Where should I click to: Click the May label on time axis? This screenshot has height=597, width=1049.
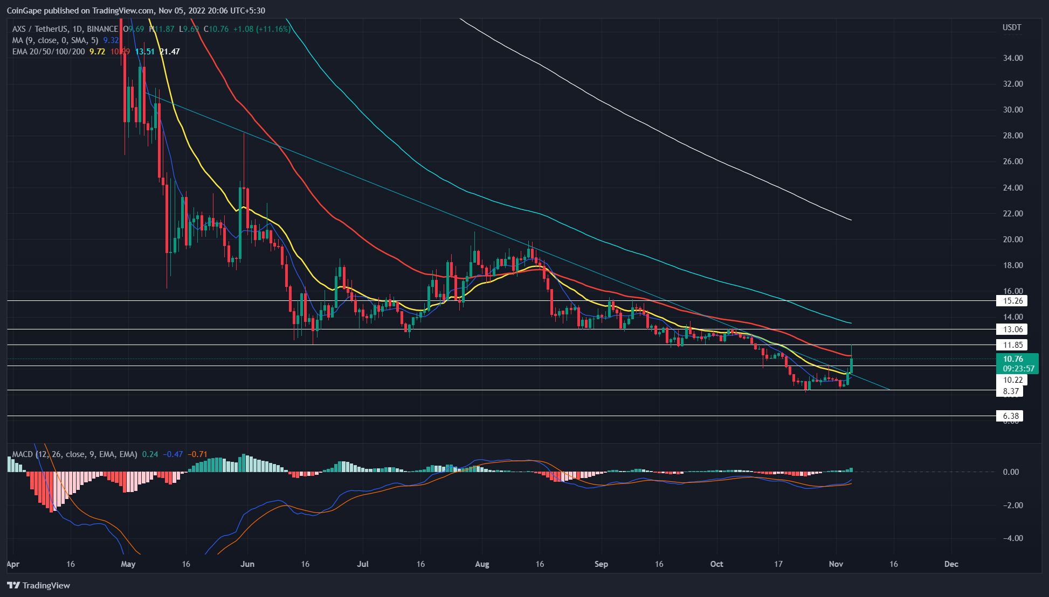(128, 564)
